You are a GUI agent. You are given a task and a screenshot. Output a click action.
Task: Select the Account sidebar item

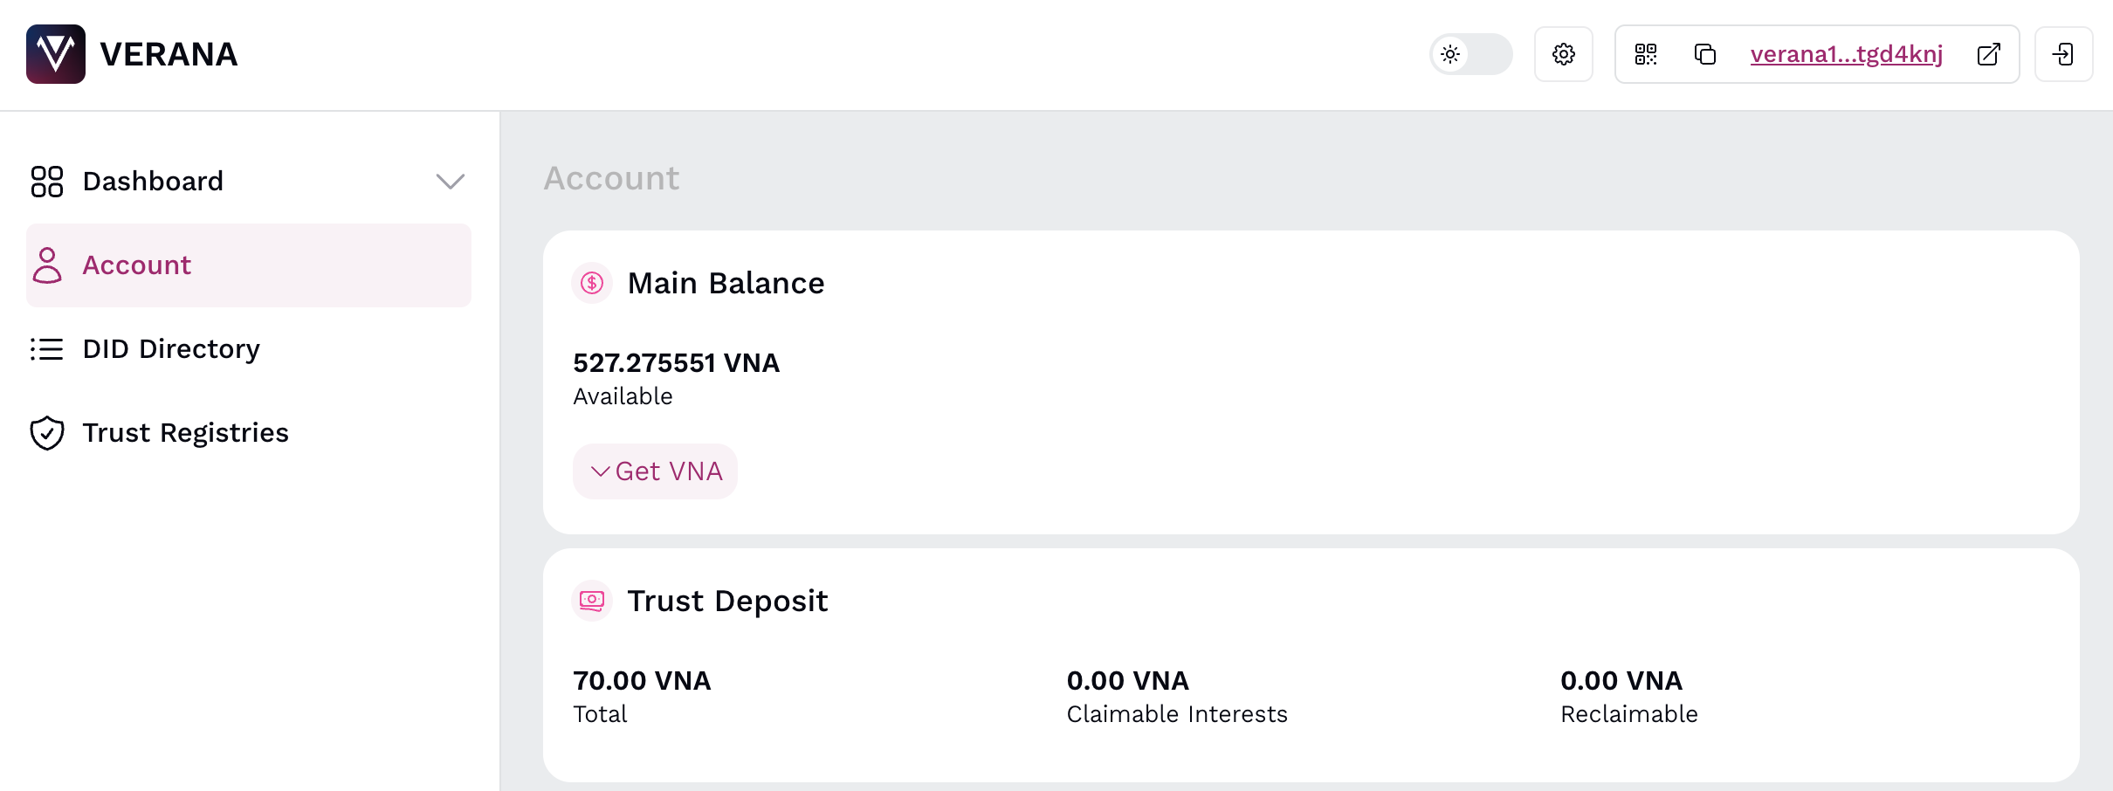(x=137, y=265)
